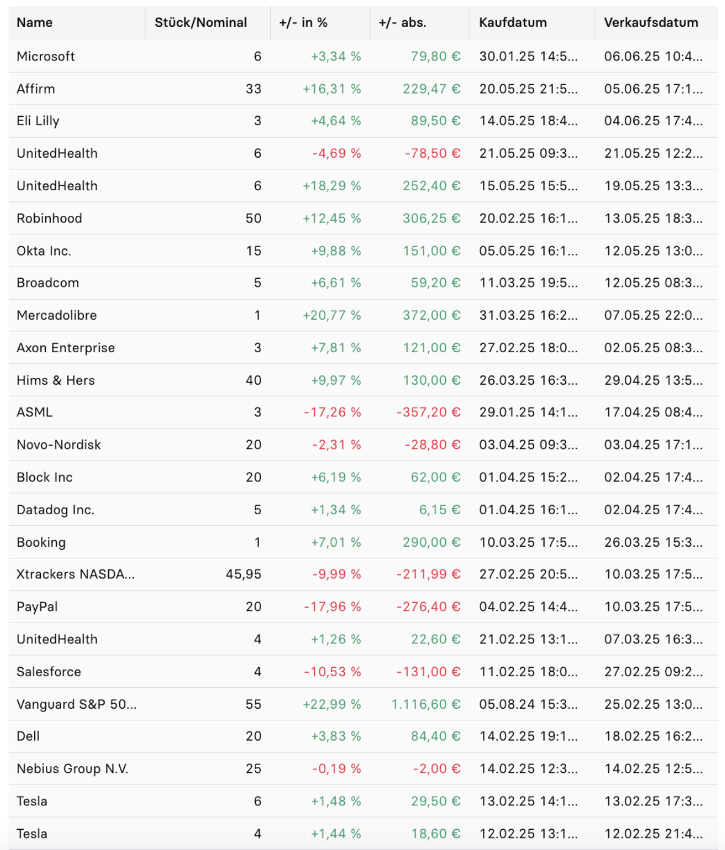Click the +/- in % column header
Image resolution: width=725 pixels, height=850 pixels.
coord(303,23)
